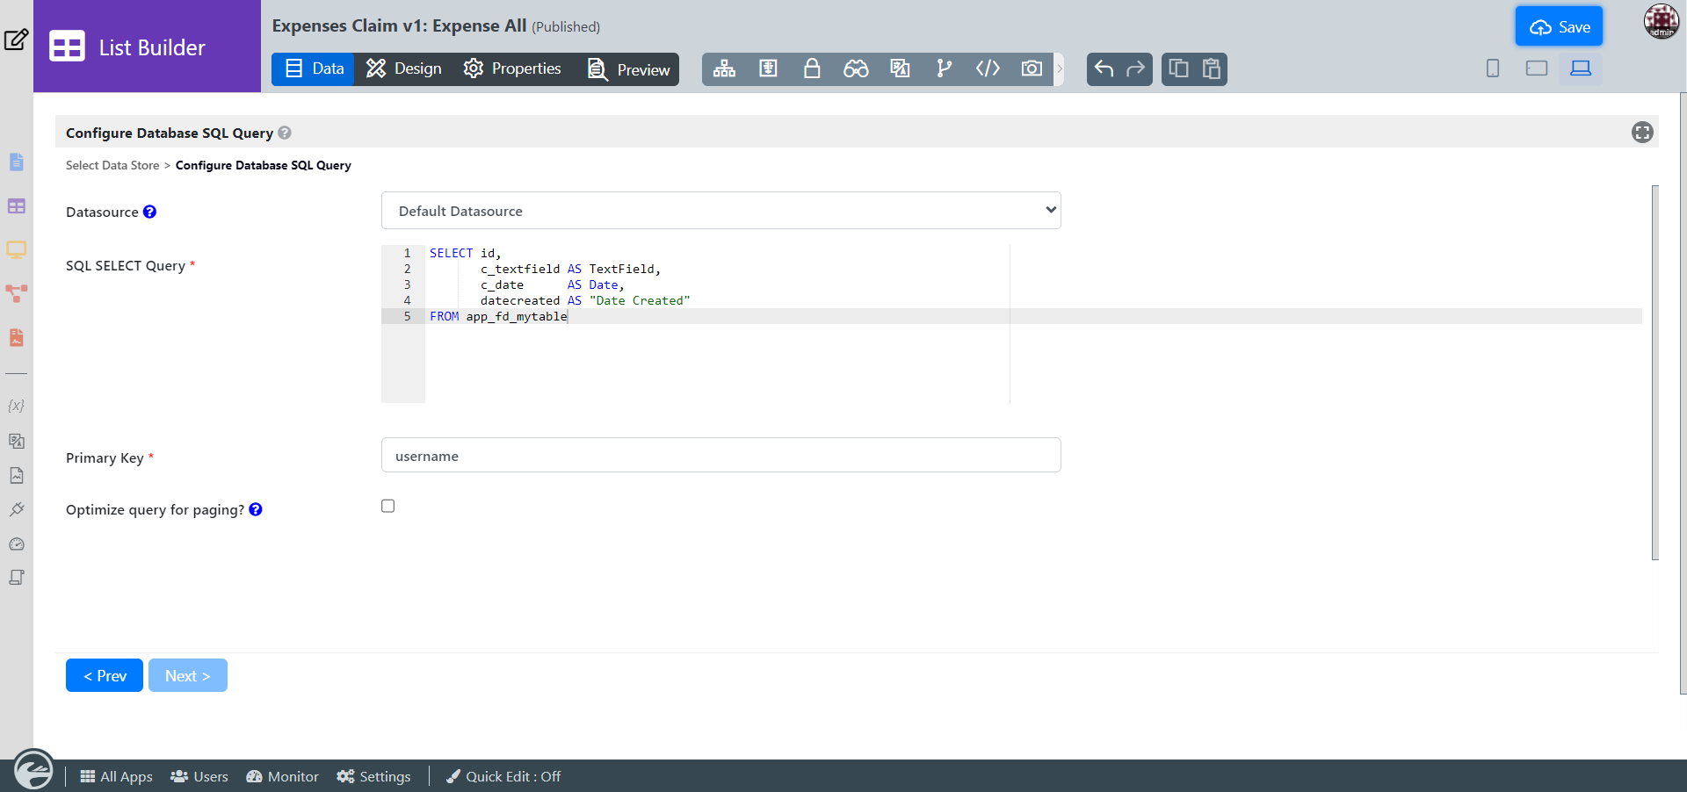Click the redo arrow icon
The height and width of the screenshot is (792, 1687).
click(x=1136, y=68)
